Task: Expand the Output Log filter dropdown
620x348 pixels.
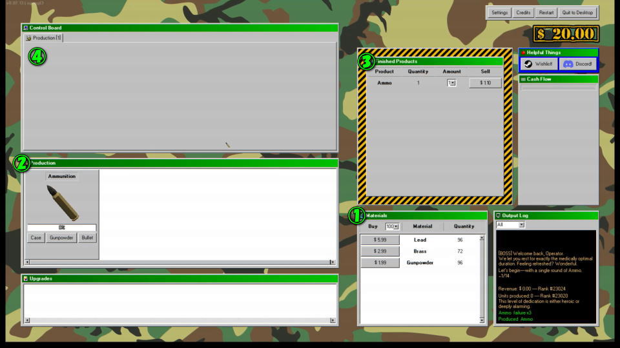Action: pos(521,225)
